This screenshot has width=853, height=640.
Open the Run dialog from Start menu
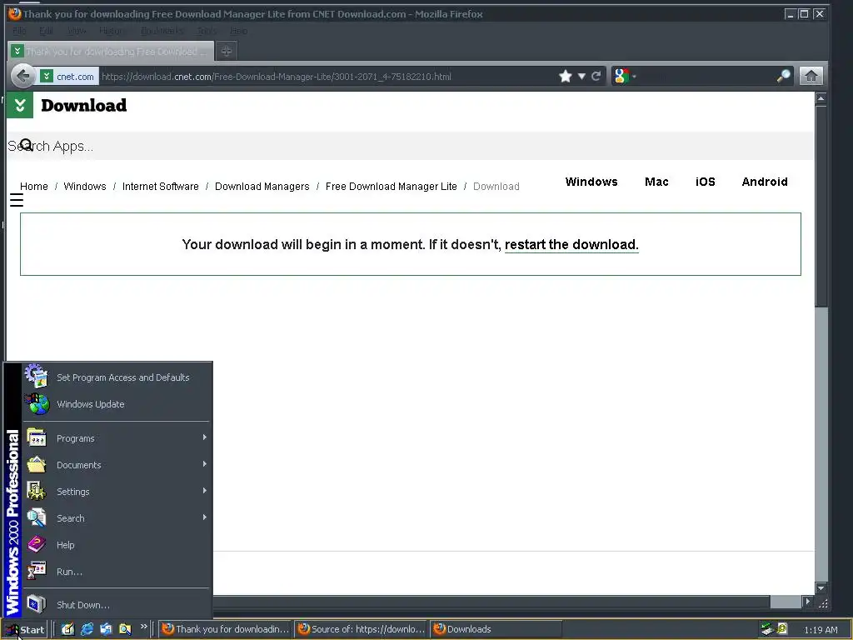click(x=117, y=572)
